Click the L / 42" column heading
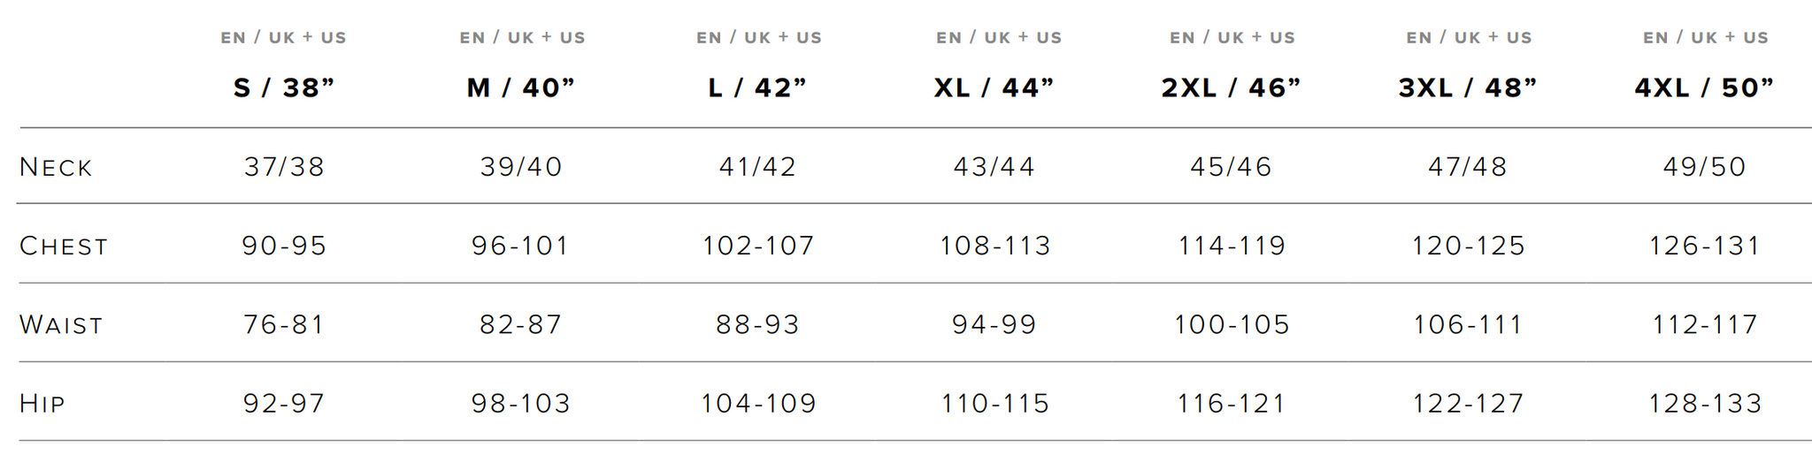Viewport: 1812px width, 470px height. [758, 87]
